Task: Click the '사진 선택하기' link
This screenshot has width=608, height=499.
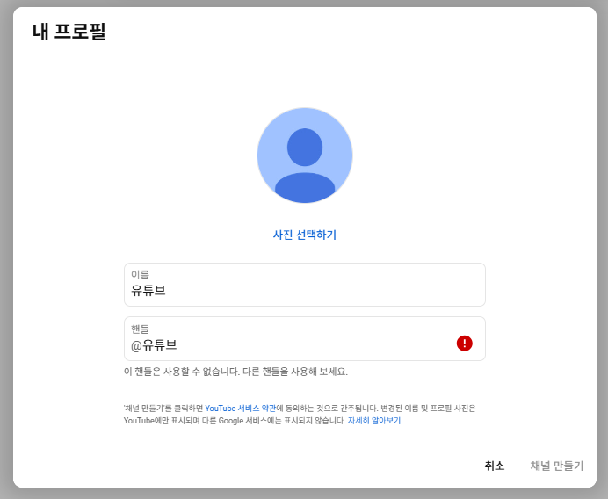Action: point(305,235)
